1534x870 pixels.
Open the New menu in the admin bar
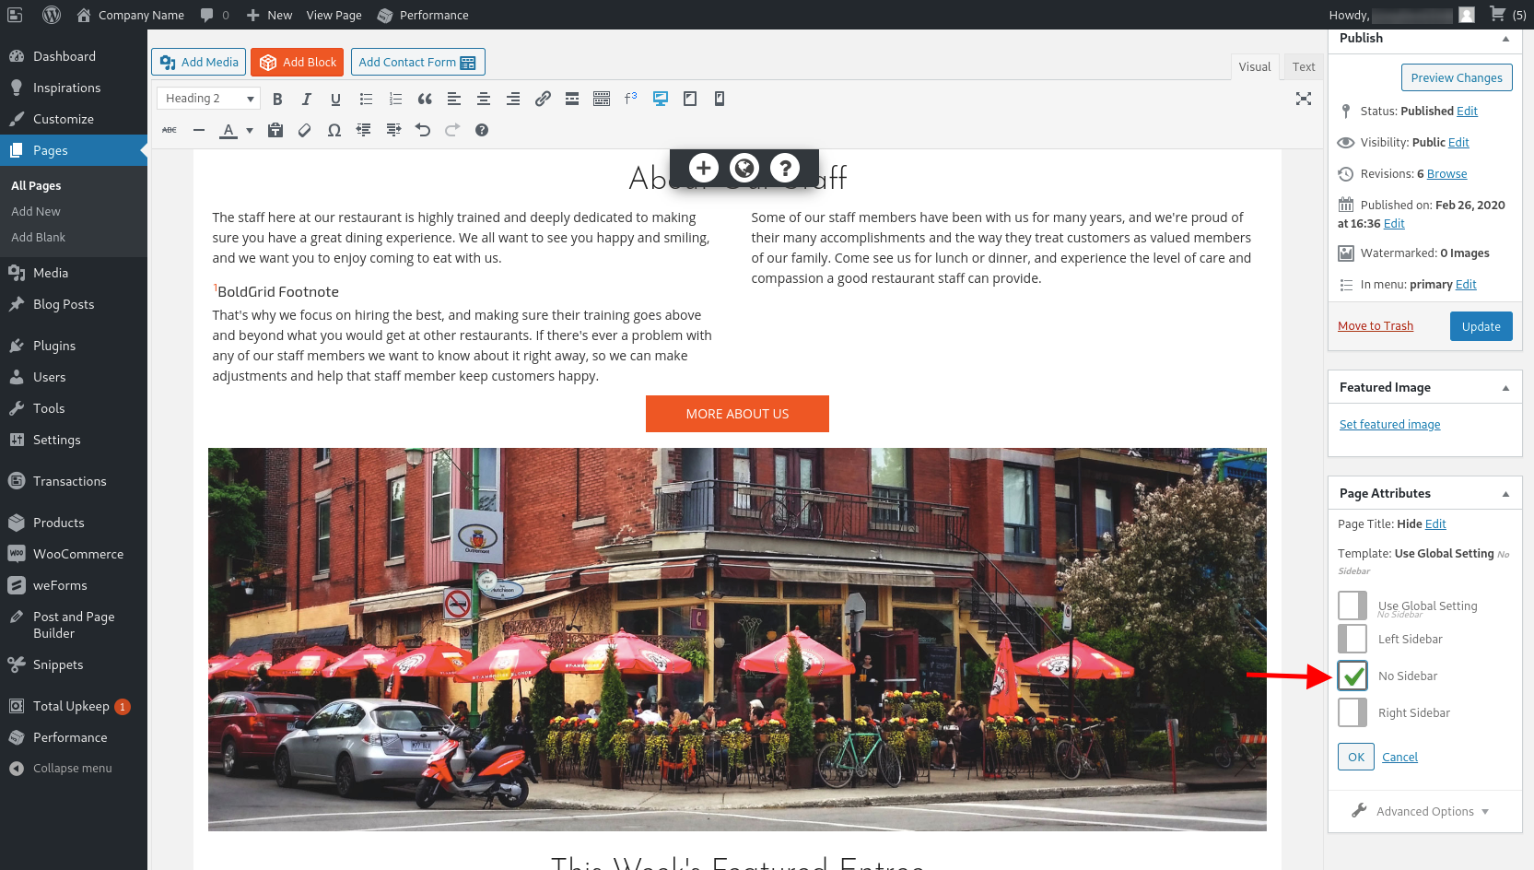(x=268, y=15)
